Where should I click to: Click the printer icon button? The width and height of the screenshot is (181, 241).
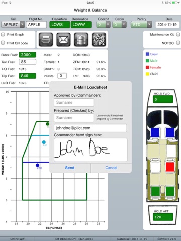click(x=46, y=40)
